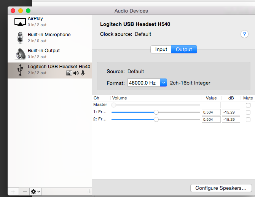Zoom the Audio Devices window with green button

tap(28, 11)
